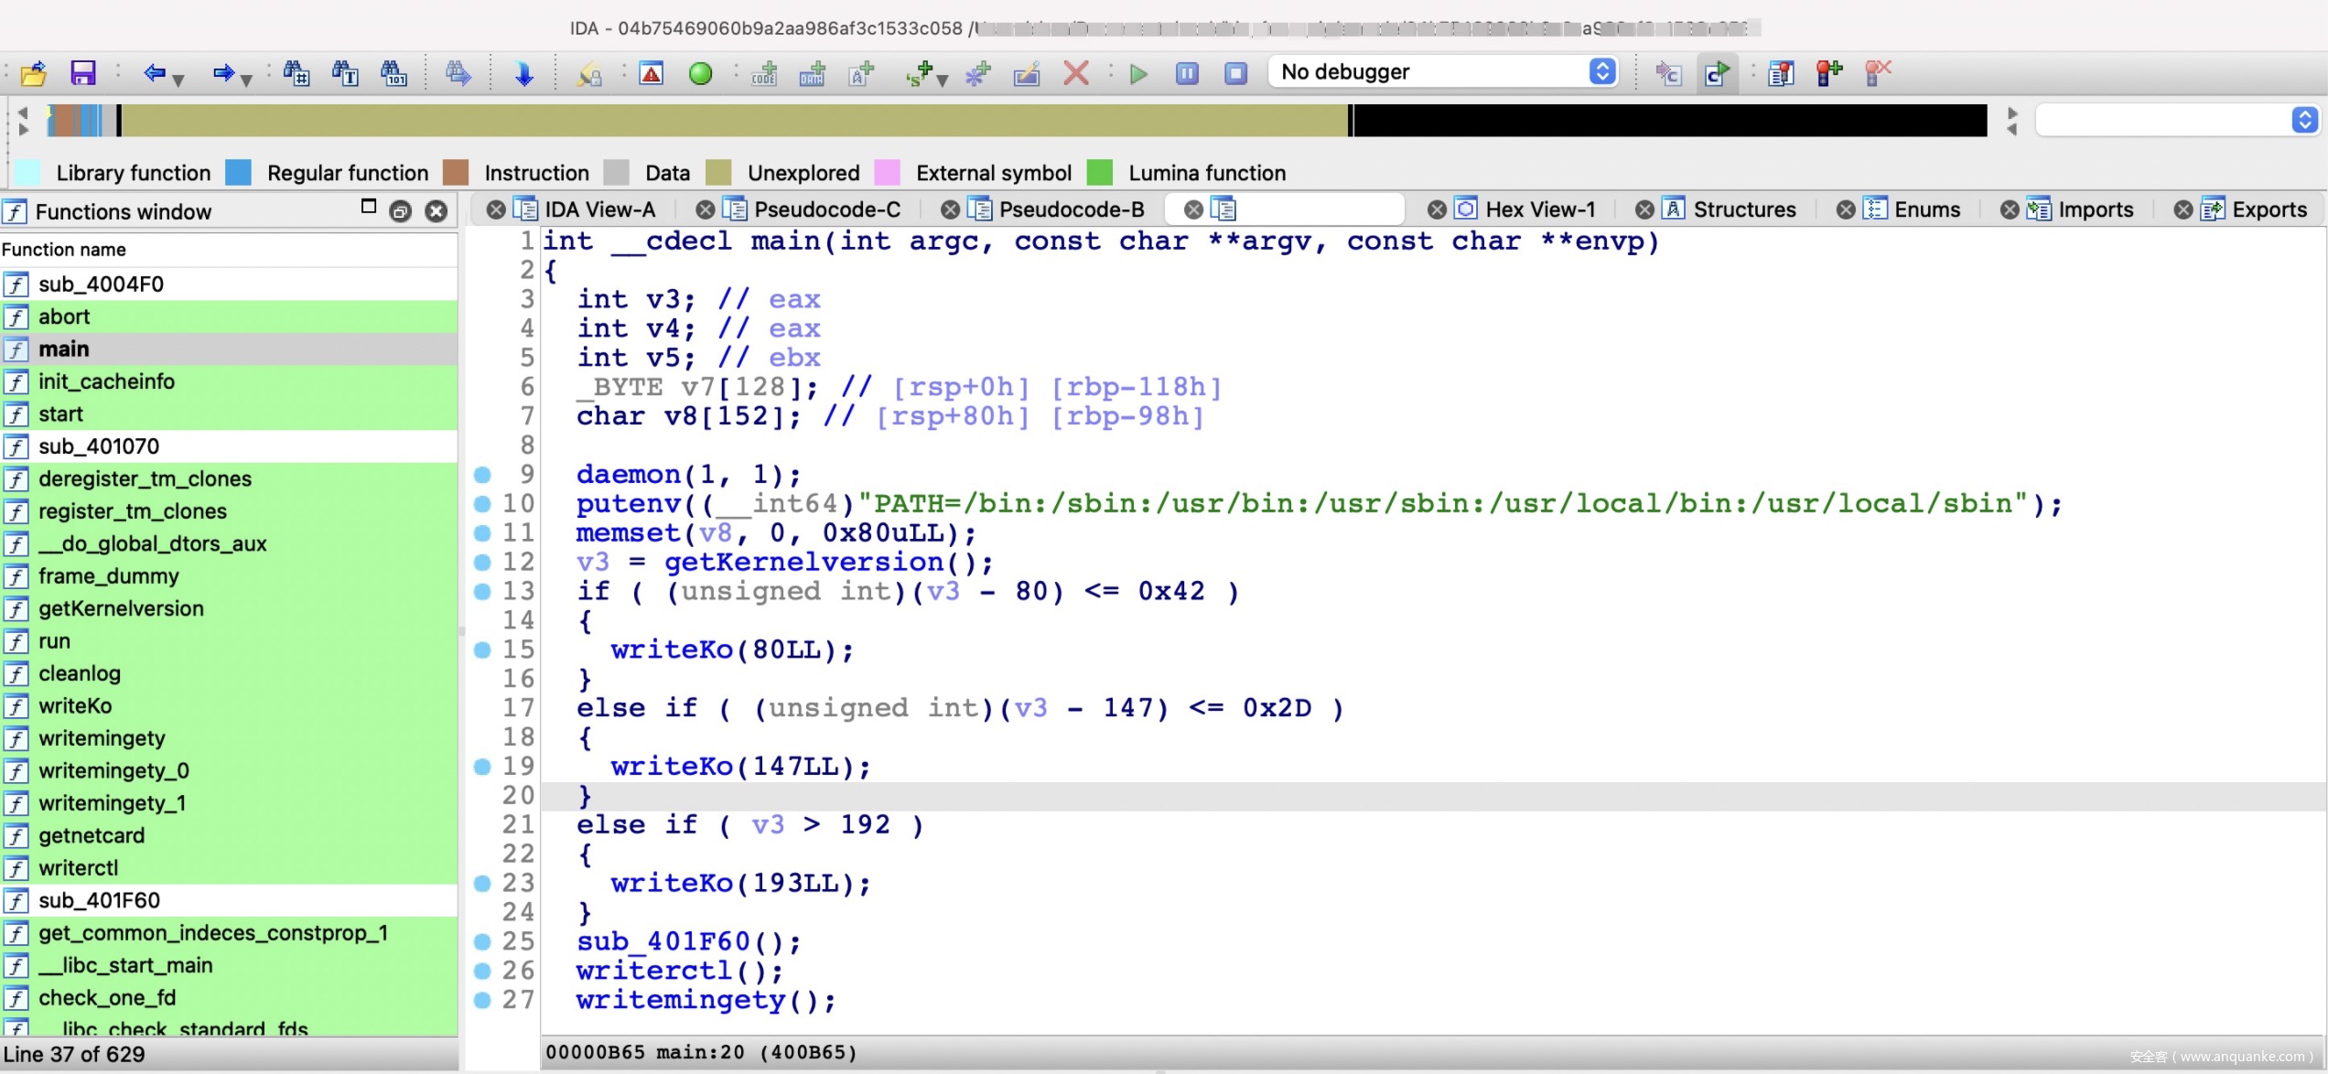Click the red X delete icon
Image resolution: width=2328 pixels, height=1074 pixels.
[1076, 73]
